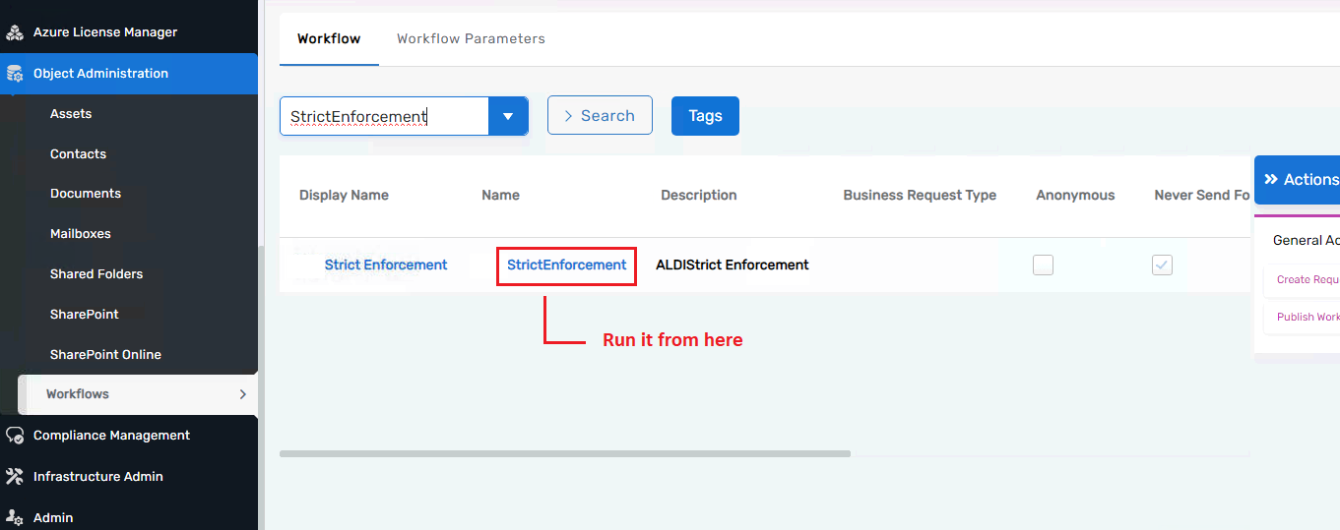Click the ALDIStrict Enforcement description cell

pos(733,265)
